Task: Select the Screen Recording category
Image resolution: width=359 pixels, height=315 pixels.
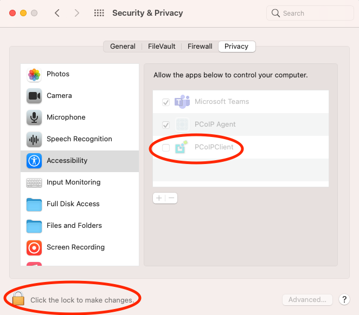Action: (x=80, y=247)
